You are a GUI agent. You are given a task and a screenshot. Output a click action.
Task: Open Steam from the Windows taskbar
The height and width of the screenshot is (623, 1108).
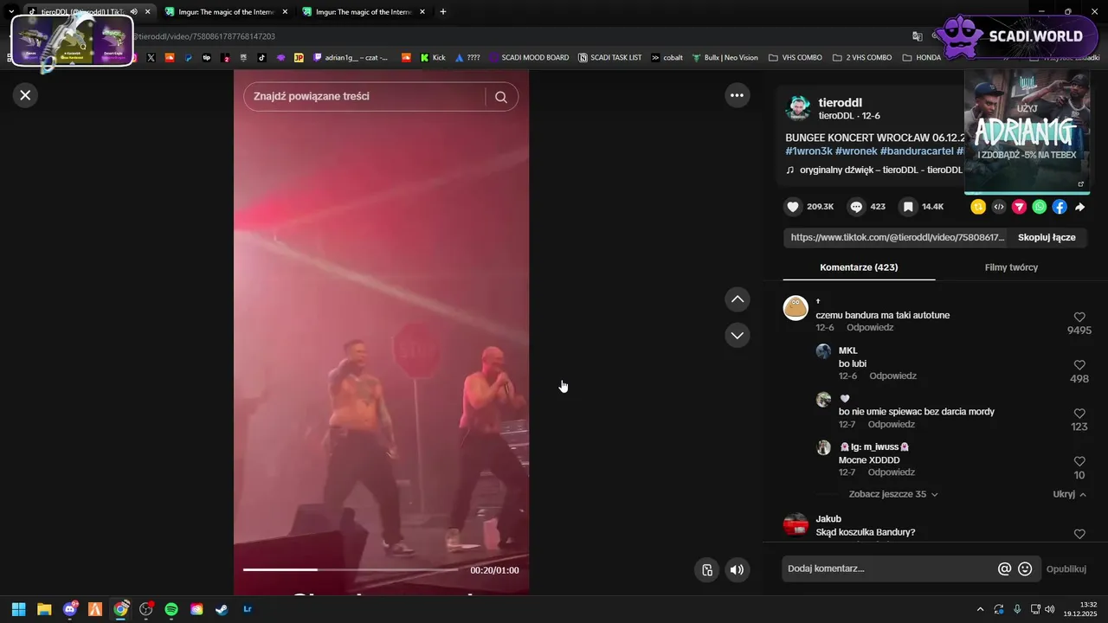coord(222,609)
